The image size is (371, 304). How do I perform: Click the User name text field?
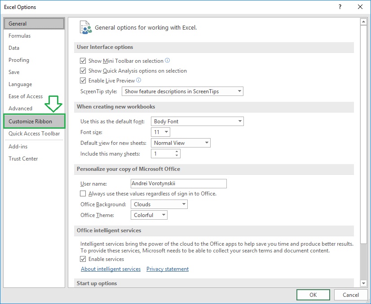tap(179, 183)
